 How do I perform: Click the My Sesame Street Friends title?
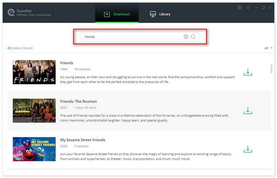83,140
